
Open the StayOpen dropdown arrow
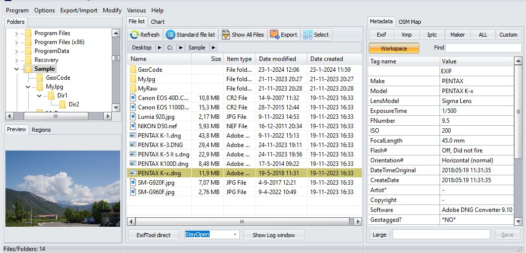pyautogui.click(x=235, y=235)
